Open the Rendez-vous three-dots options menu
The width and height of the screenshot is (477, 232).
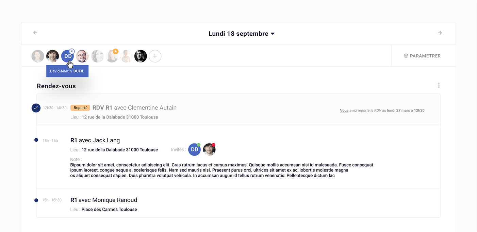click(439, 85)
